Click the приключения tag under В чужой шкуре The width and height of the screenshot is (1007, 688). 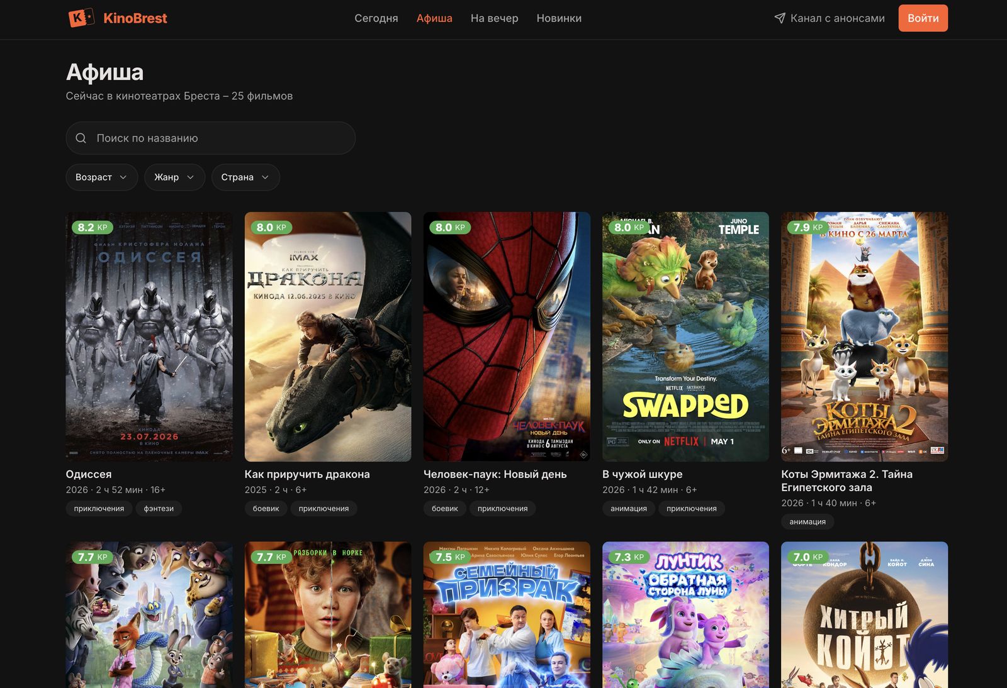coord(692,508)
